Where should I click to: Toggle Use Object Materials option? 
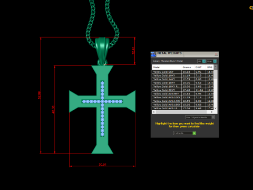[x=200, y=117]
